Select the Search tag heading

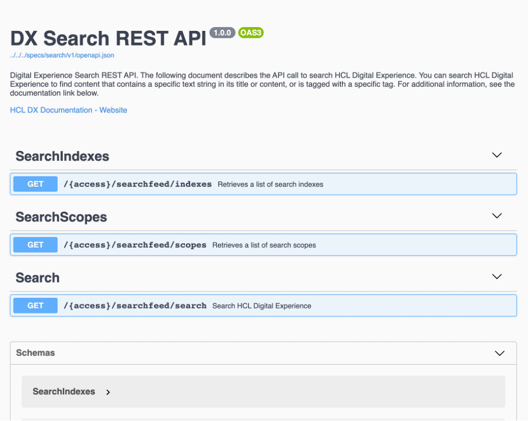(37, 278)
